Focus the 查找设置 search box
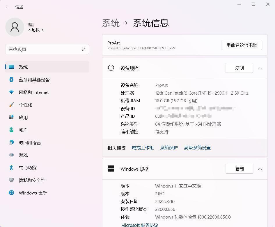The width and height of the screenshot is (275, 227). 47,49
